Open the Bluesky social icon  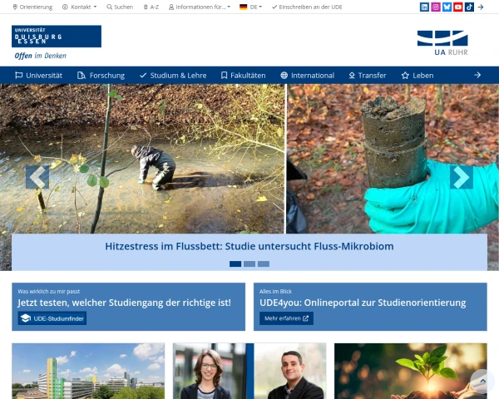447,7
